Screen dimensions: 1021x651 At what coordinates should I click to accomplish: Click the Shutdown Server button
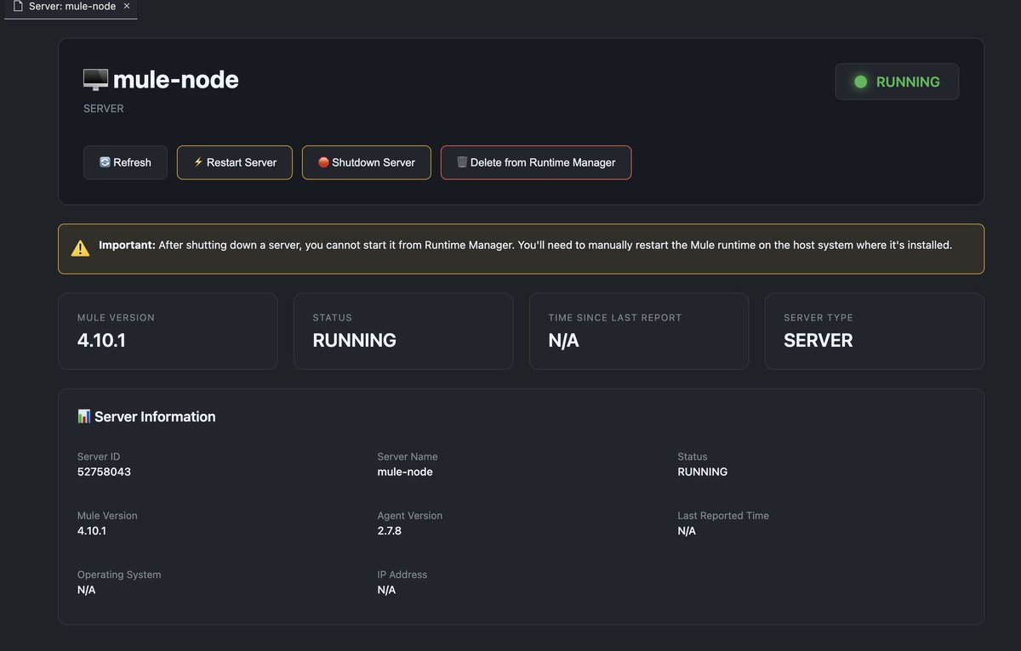pyautogui.click(x=367, y=162)
